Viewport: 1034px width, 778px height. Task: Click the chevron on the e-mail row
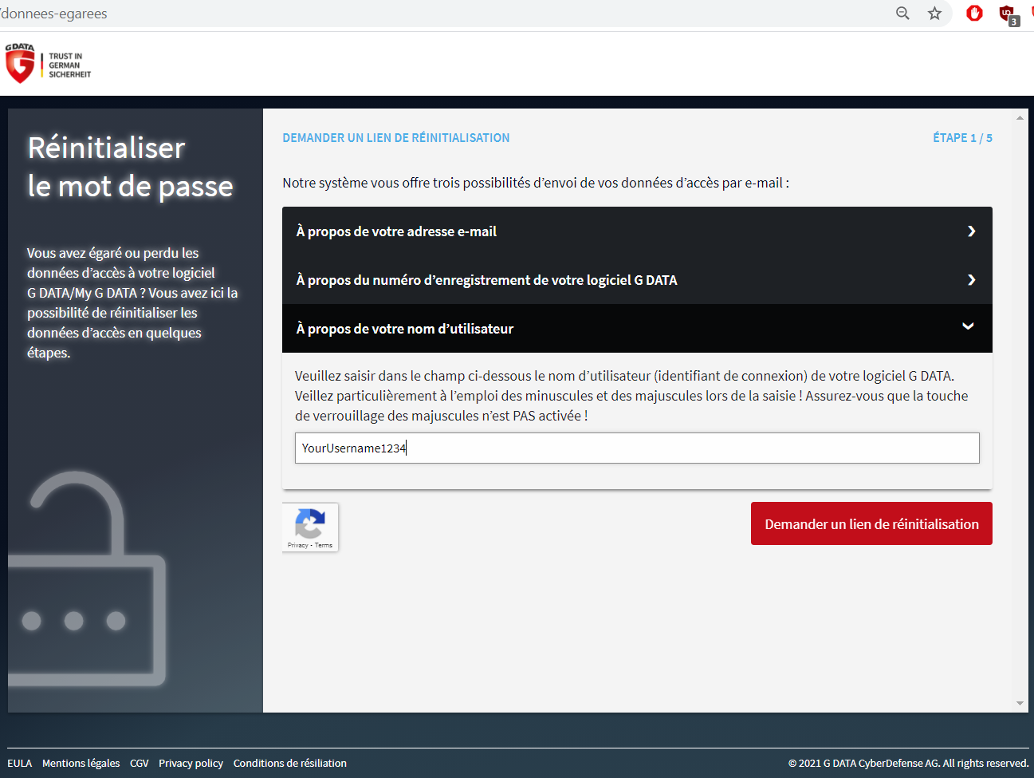pos(971,231)
